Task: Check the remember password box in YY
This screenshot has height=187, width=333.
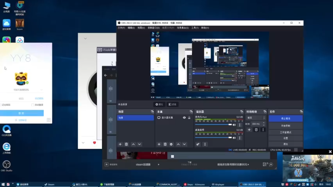Action: click(1, 105)
